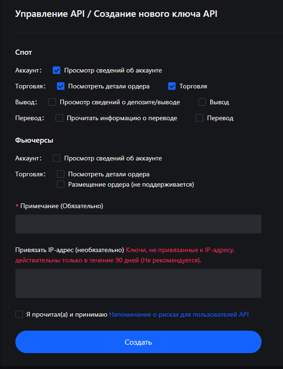Disable the Spot 'Торговля' permission checkbox
This screenshot has height=369, width=283.
point(172,86)
